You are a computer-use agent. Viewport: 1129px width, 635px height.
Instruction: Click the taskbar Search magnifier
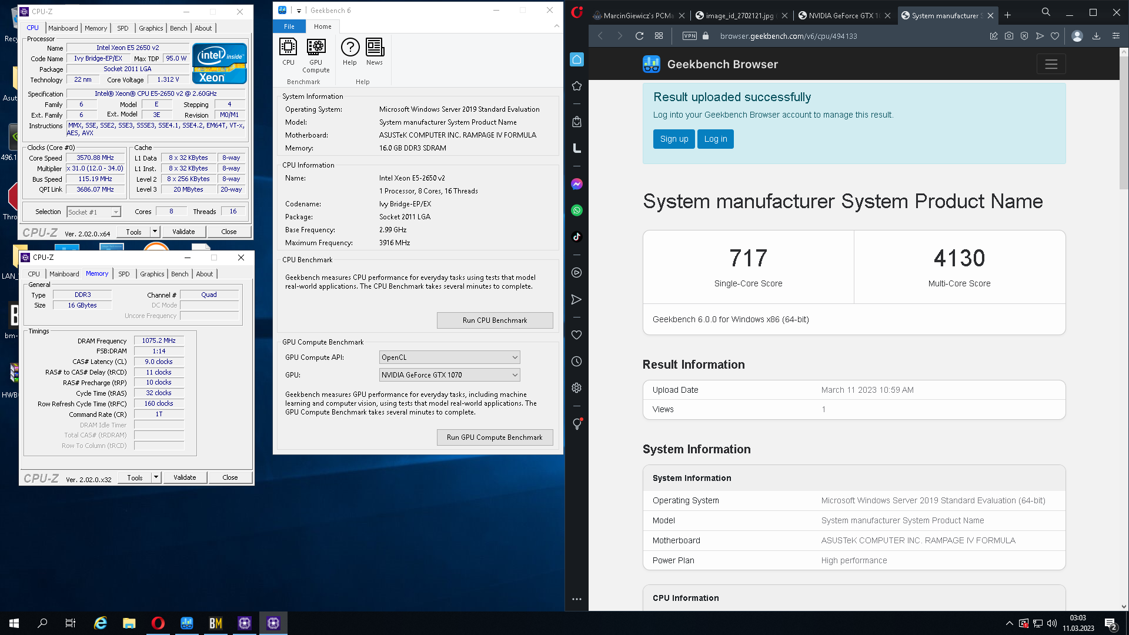(42, 623)
